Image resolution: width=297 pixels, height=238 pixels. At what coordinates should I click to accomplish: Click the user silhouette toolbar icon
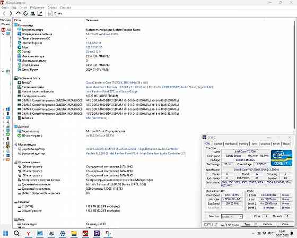pos(32,13)
